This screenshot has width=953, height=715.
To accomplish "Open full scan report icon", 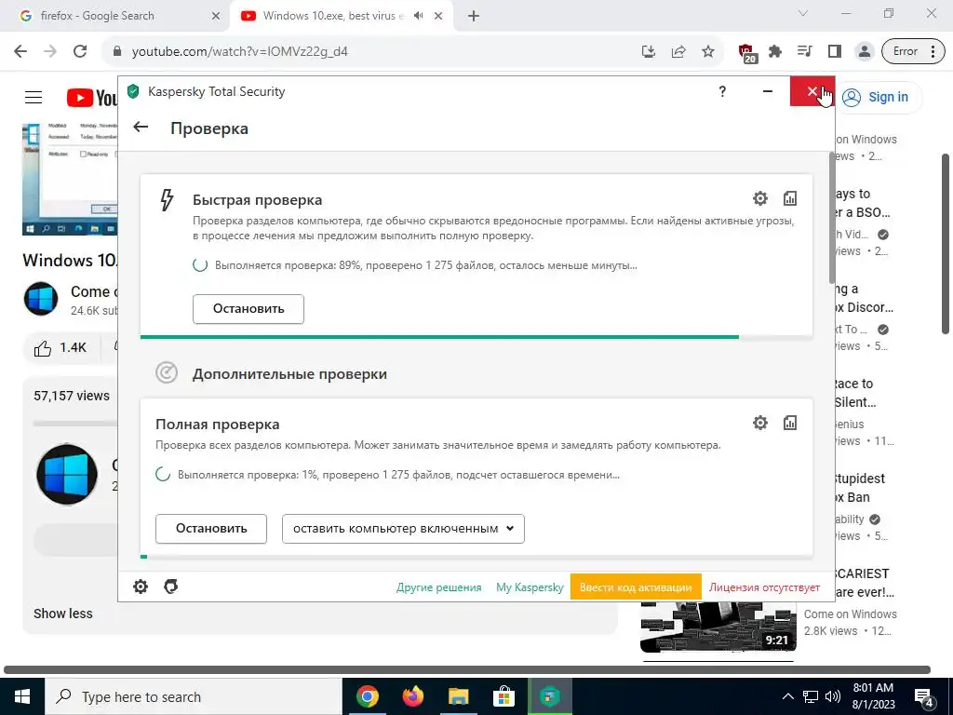I will (789, 423).
